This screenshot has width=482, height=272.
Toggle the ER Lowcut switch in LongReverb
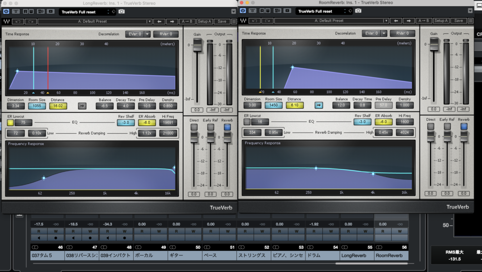pos(10,122)
